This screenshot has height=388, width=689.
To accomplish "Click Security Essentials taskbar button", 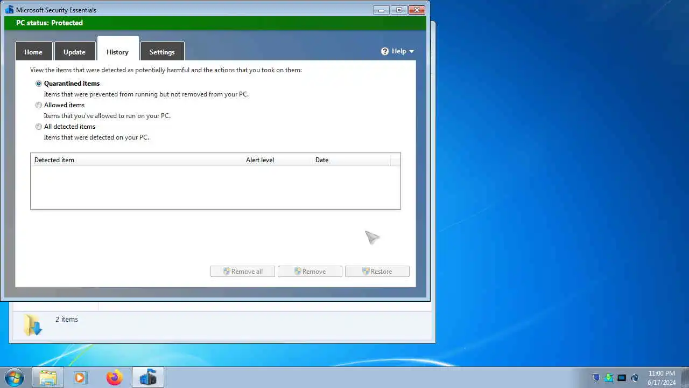I will (147, 377).
